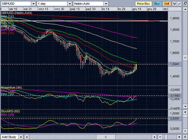188x140 pixels.
Task: Click the vertical zoom-out minus button
Action: coord(185,131)
